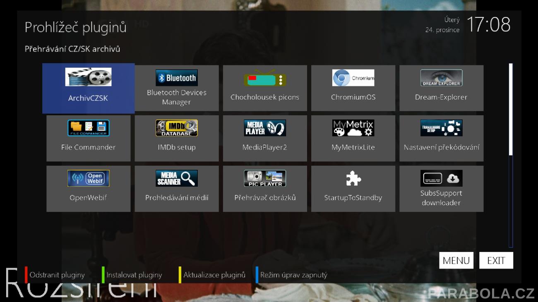Choose Odstranit pluginy red action
This screenshot has height=302, width=538.
point(55,275)
